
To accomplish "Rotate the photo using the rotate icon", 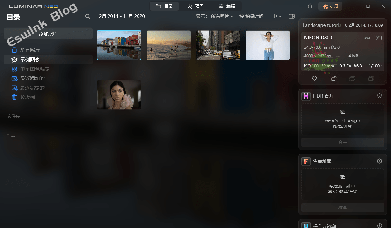I will pos(334,78).
